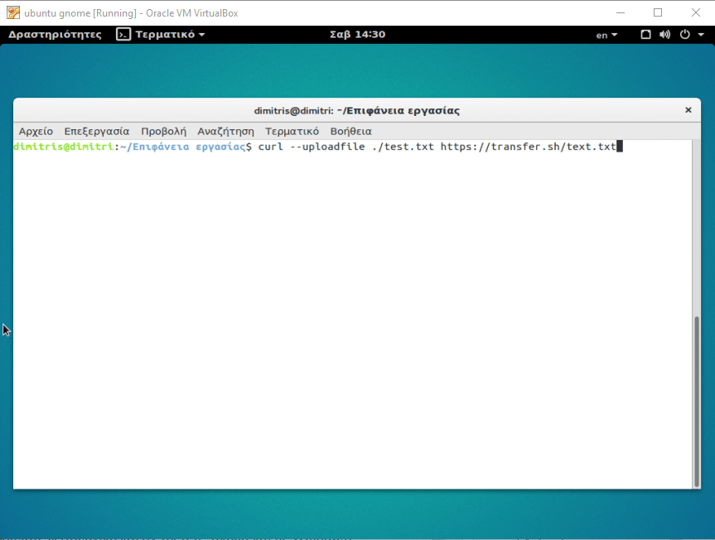
Task: Click the VirtualBox icon in the title bar
Action: (x=12, y=12)
